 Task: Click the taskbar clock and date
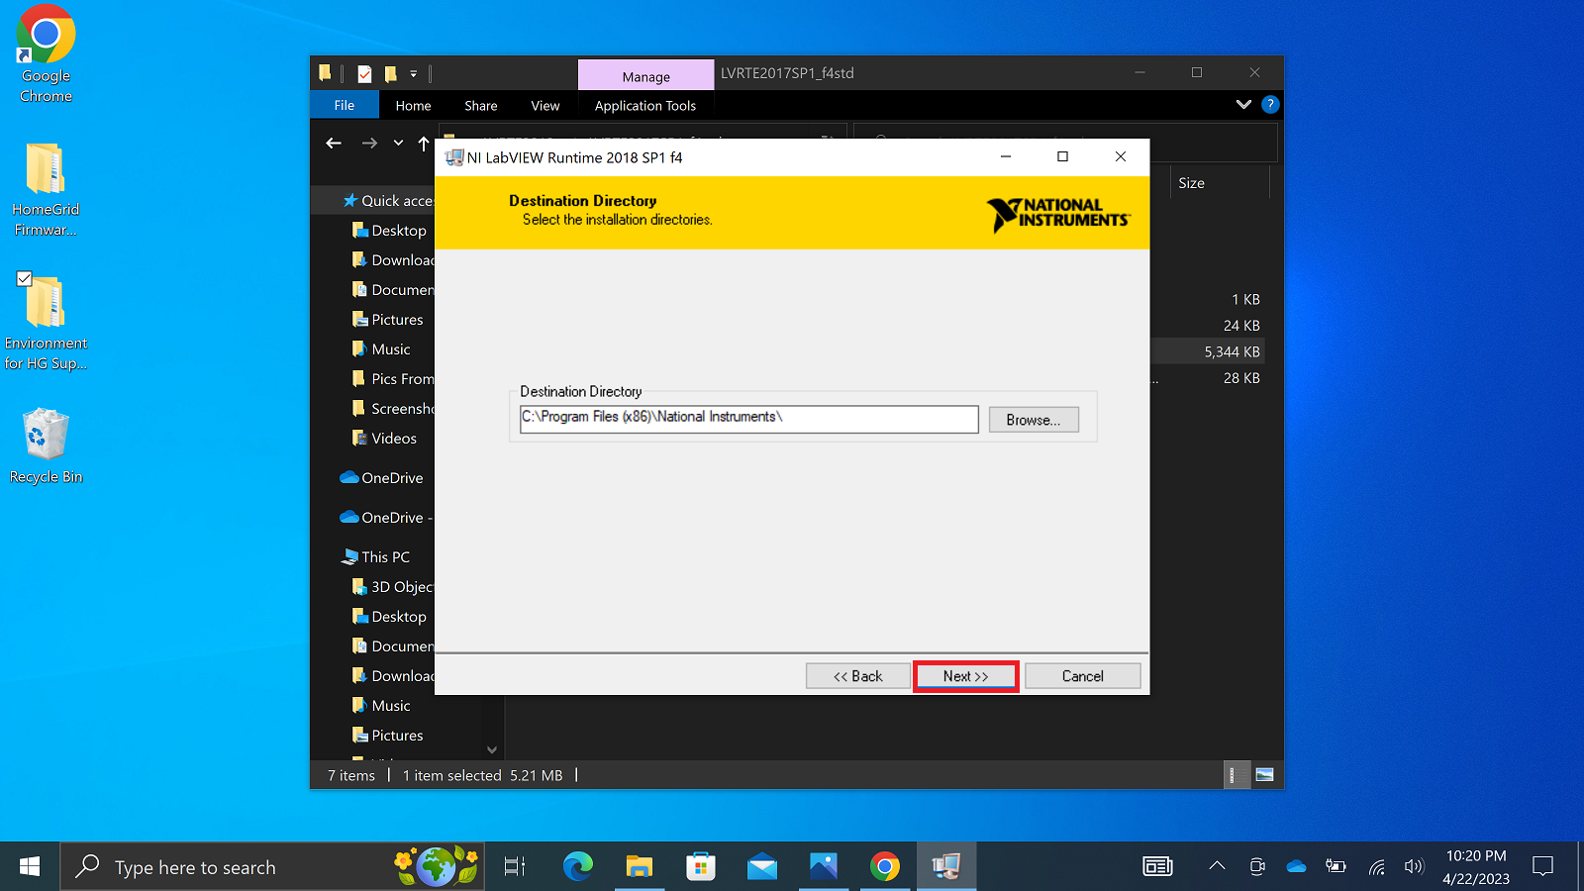[x=1475, y=867]
